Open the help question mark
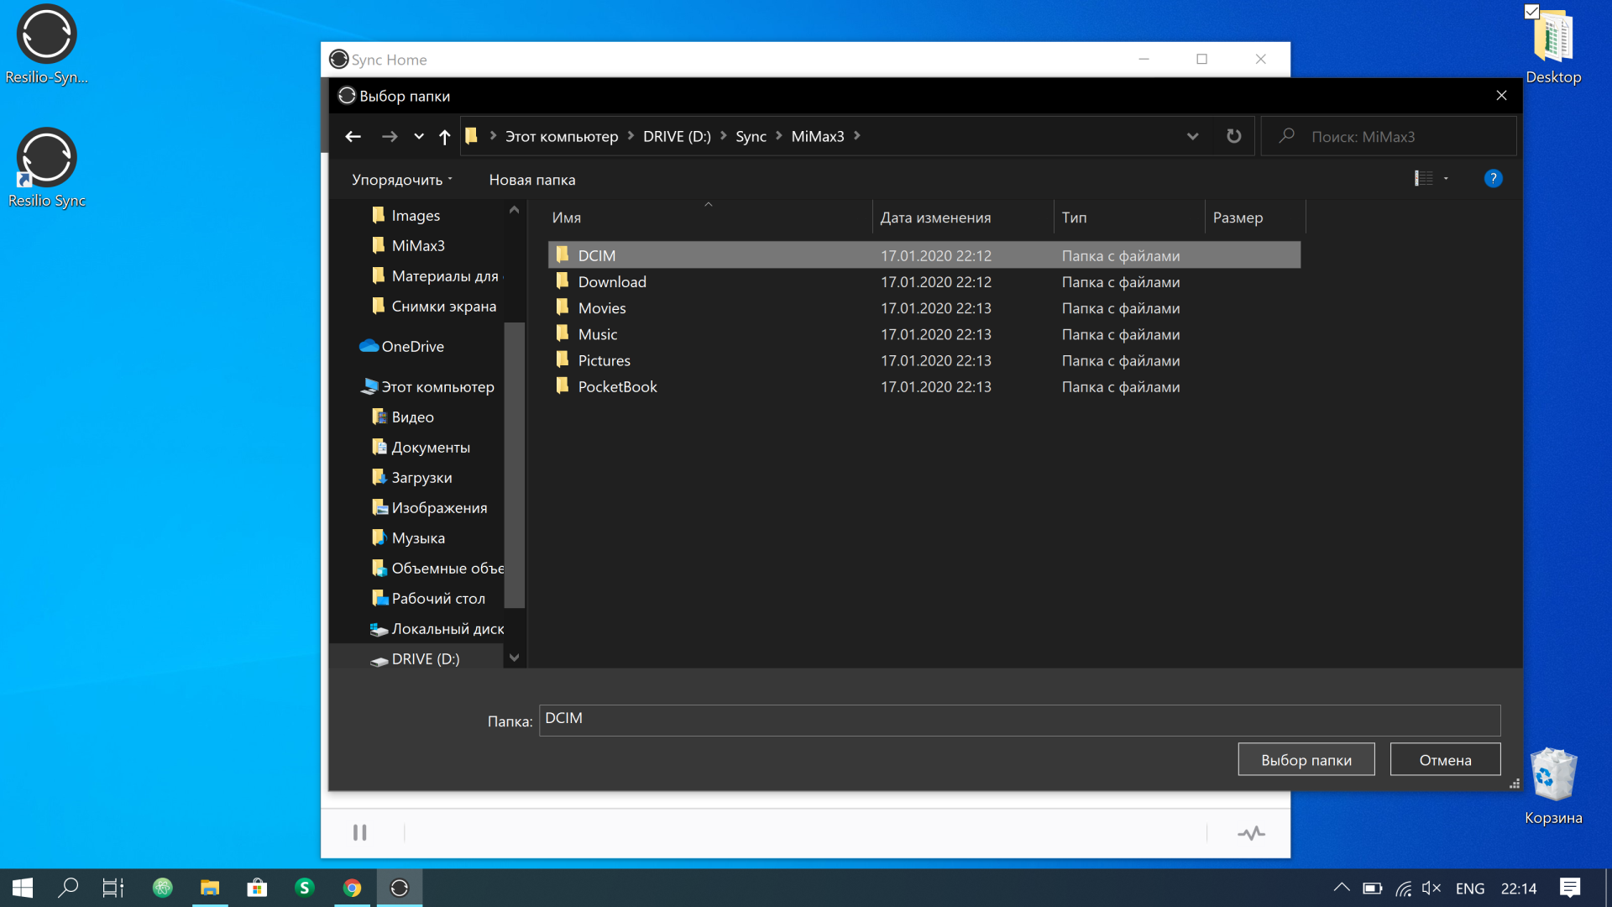 point(1493,178)
